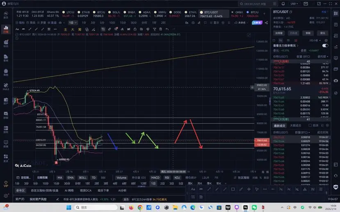
Task: Click the yellow 大 marker in drawing toolbar
Action: pyautogui.click(x=73, y=29)
